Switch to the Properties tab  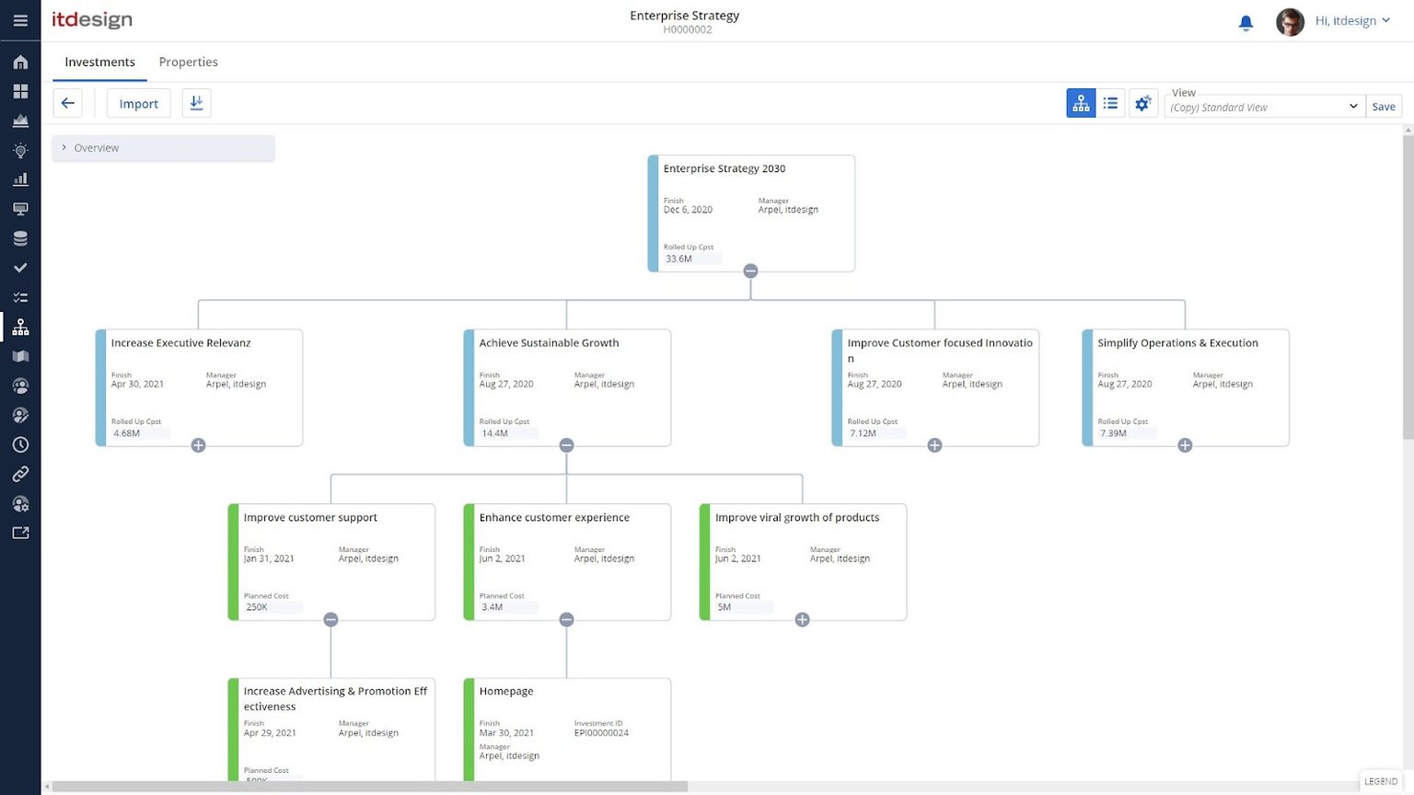(188, 62)
